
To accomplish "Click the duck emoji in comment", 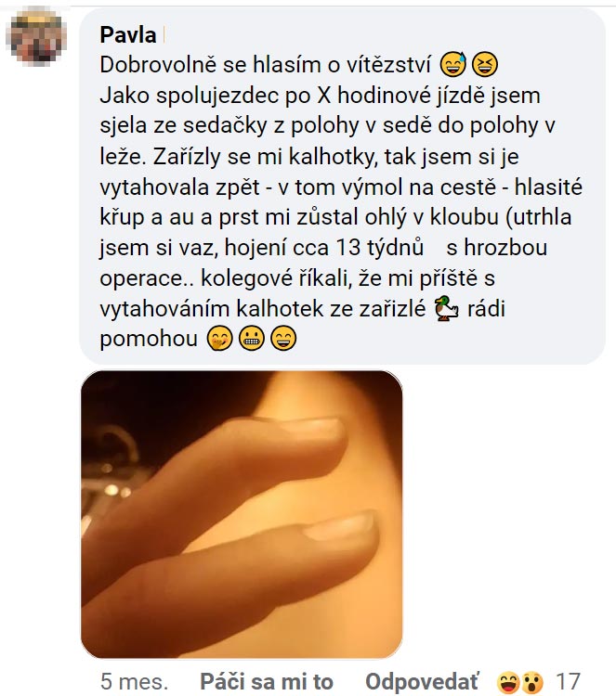I will (446, 308).
